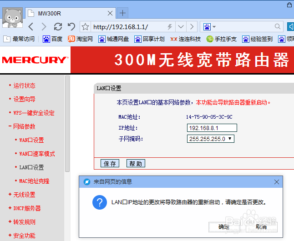
Task: Reload the page with refresh icon
Action: pyautogui.click(x=58, y=27)
